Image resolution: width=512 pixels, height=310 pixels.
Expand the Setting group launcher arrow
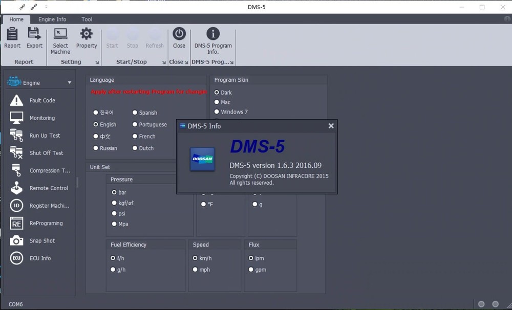coord(97,62)
